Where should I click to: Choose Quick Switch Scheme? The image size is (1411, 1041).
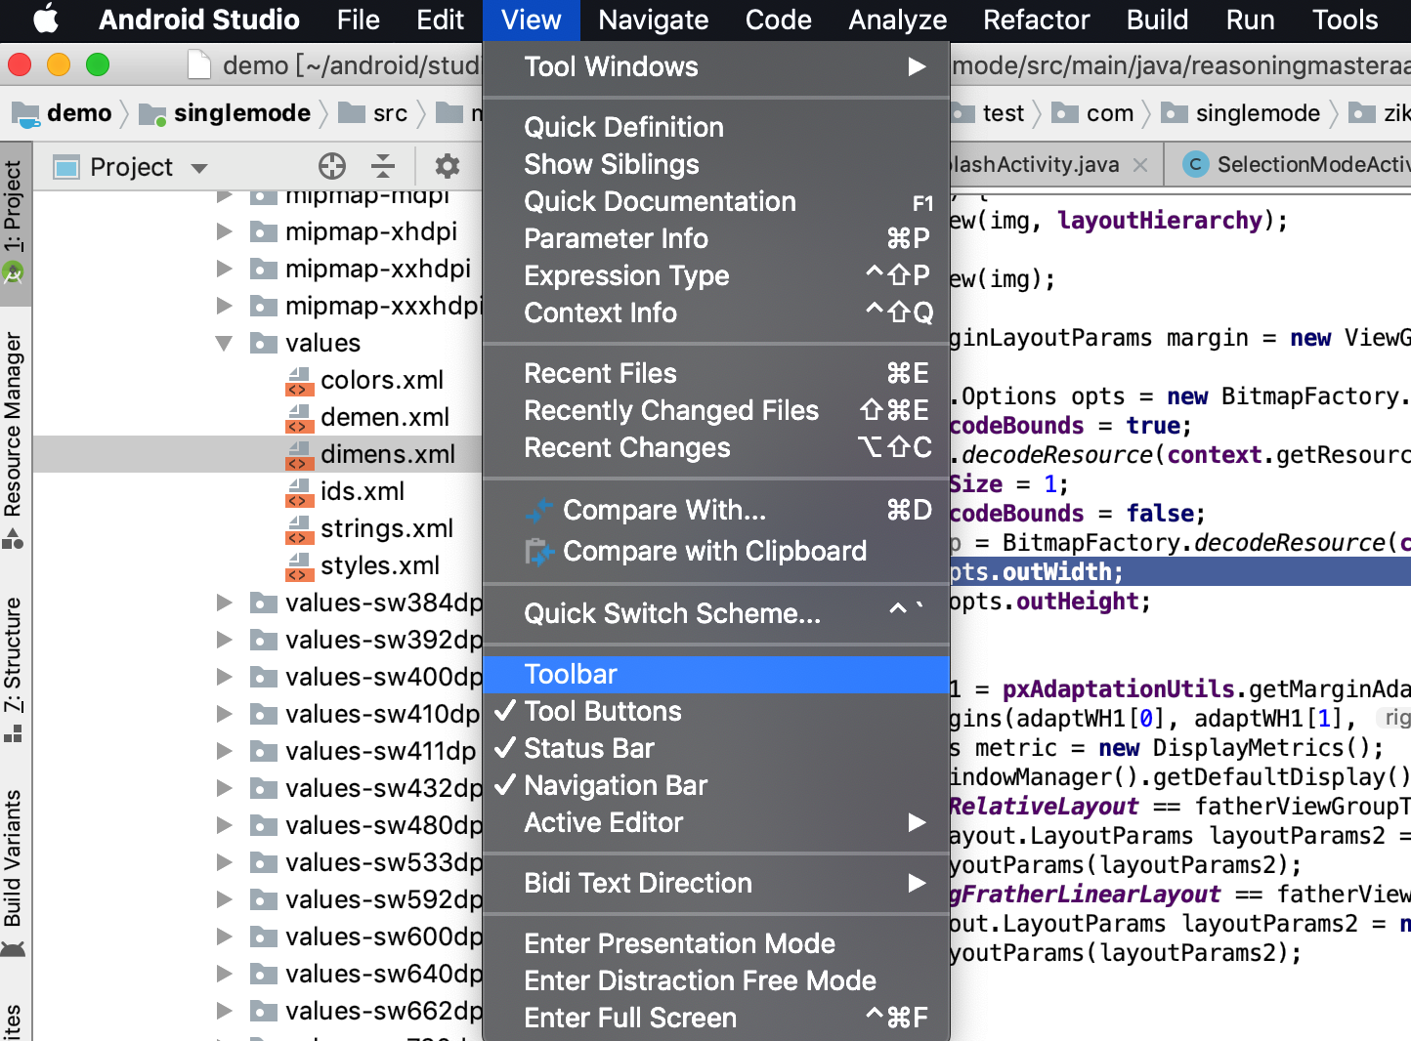coord(716,613)
